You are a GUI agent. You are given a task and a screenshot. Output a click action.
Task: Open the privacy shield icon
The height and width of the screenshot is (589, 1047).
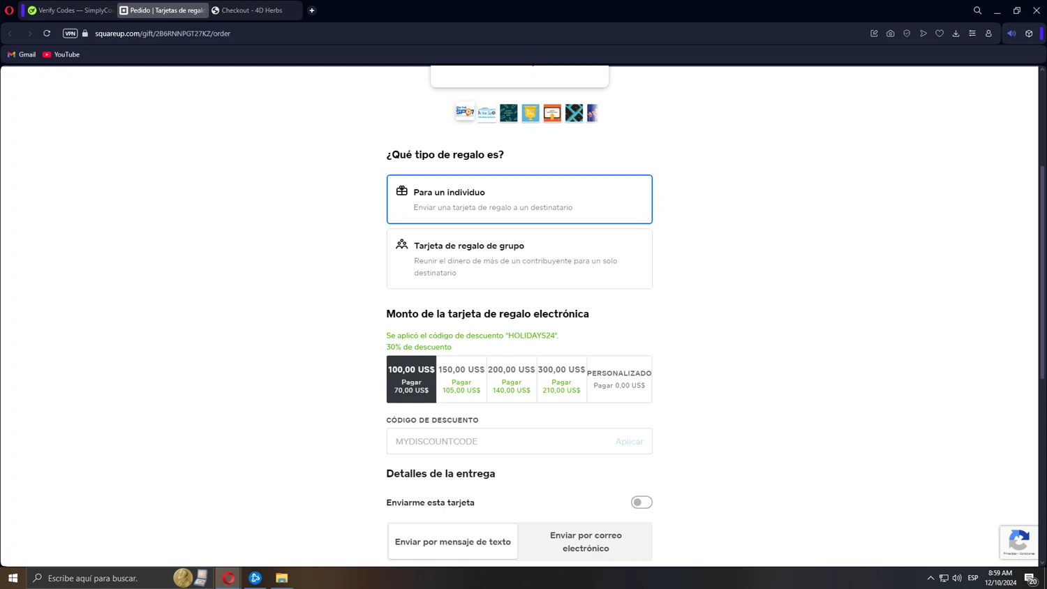907,33
